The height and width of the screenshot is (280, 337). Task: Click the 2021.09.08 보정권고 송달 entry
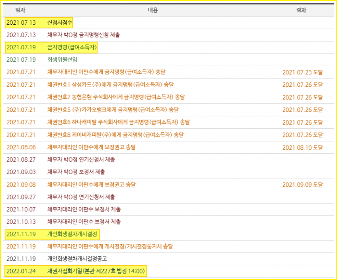click(91, 185)
